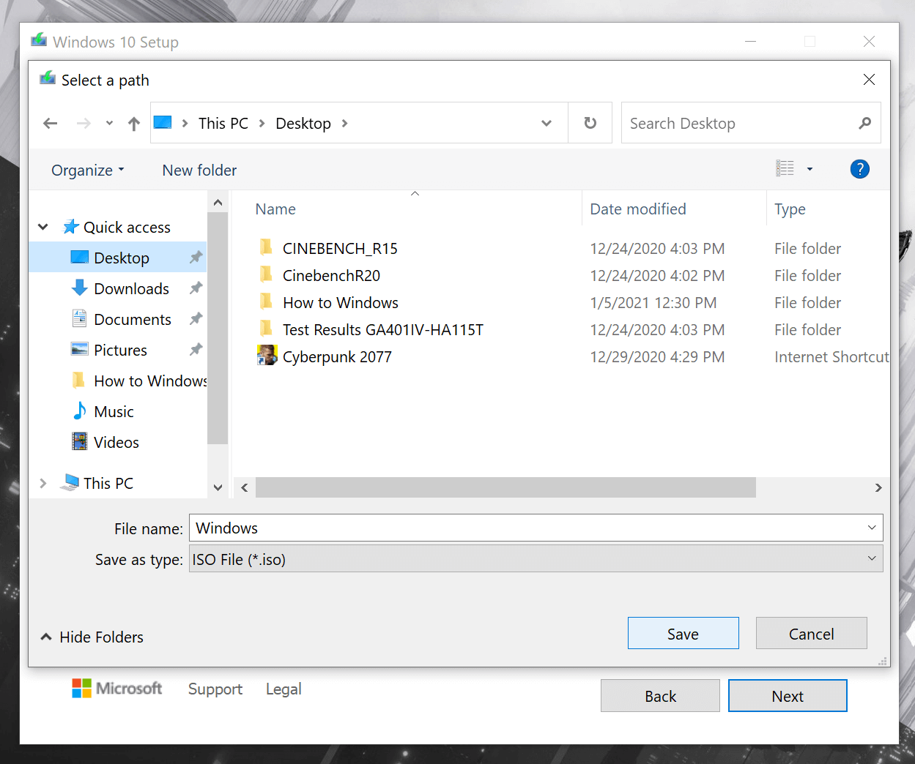This screenshot has width=915, height=764.
Task: Select the CINEBENCH_R15 folder
Action: pyautogui.click(x=340, y=249)
